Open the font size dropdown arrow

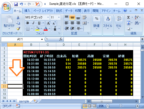pos(59,17)
